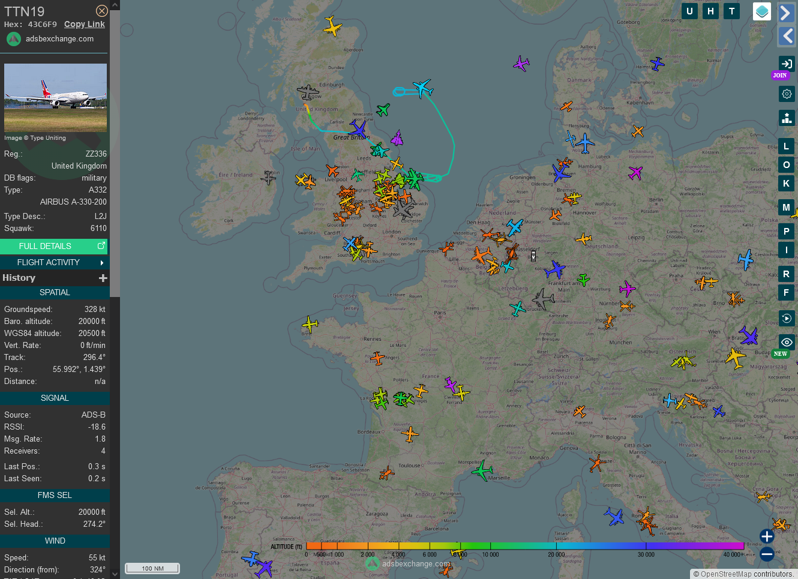Open the statistics chart icon
The height and width of the screenshot is (579, 798).
[787, 118]
